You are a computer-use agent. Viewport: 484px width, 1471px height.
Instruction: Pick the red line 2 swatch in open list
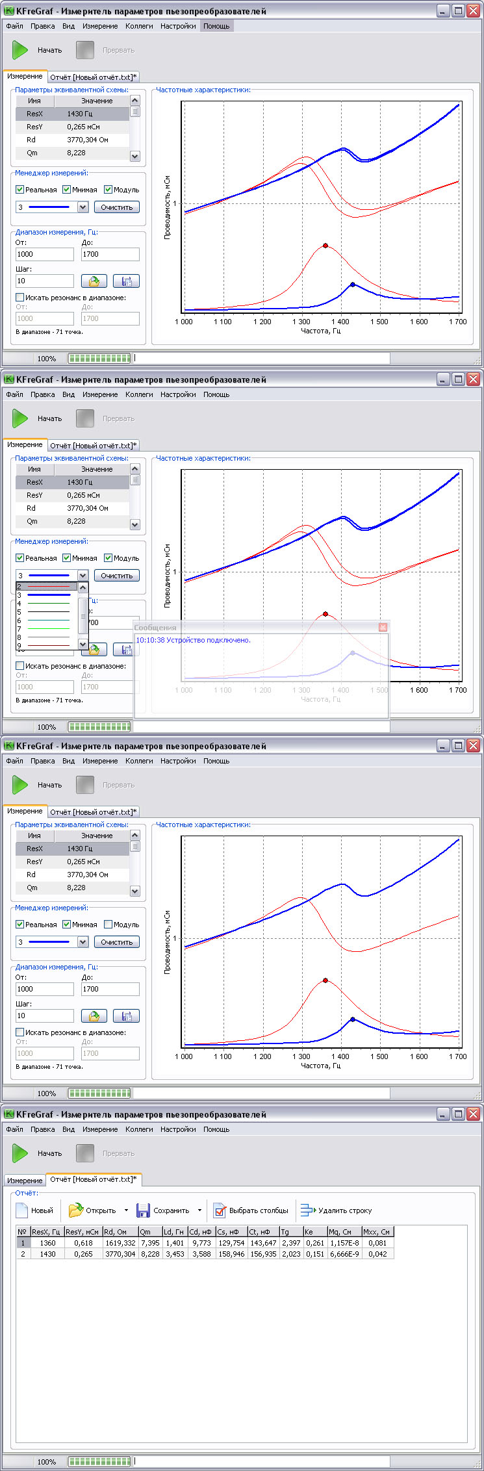pyautogui.click(x=48, y=587)
